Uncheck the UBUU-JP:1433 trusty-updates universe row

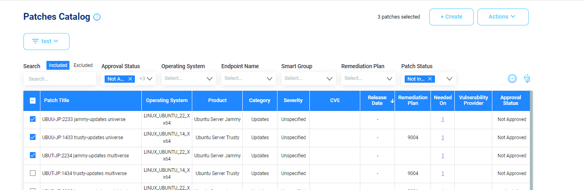(33, 137)
